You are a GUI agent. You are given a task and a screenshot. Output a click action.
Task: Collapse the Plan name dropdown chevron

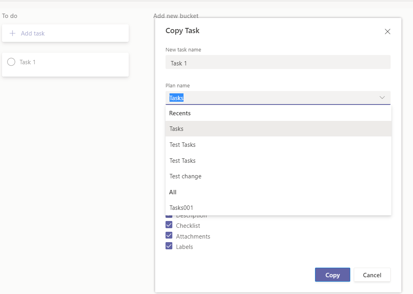pyautogui.click(x=382, y=97)
